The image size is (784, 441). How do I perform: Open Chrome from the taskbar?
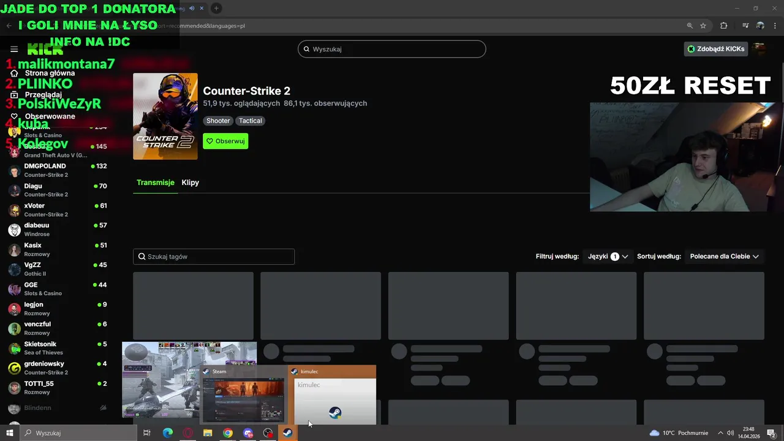(x=228, y=433)
